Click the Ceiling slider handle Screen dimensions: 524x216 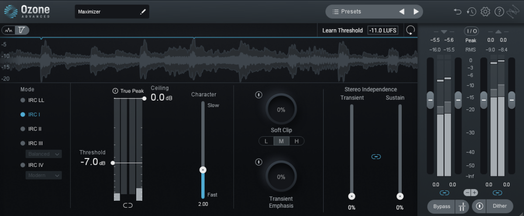click(144, 98)
